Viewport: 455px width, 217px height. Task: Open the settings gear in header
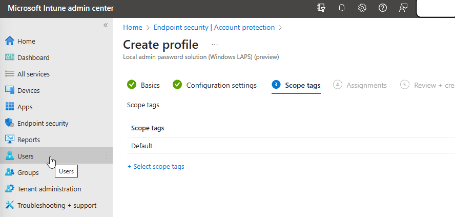(x=362, y=8)
